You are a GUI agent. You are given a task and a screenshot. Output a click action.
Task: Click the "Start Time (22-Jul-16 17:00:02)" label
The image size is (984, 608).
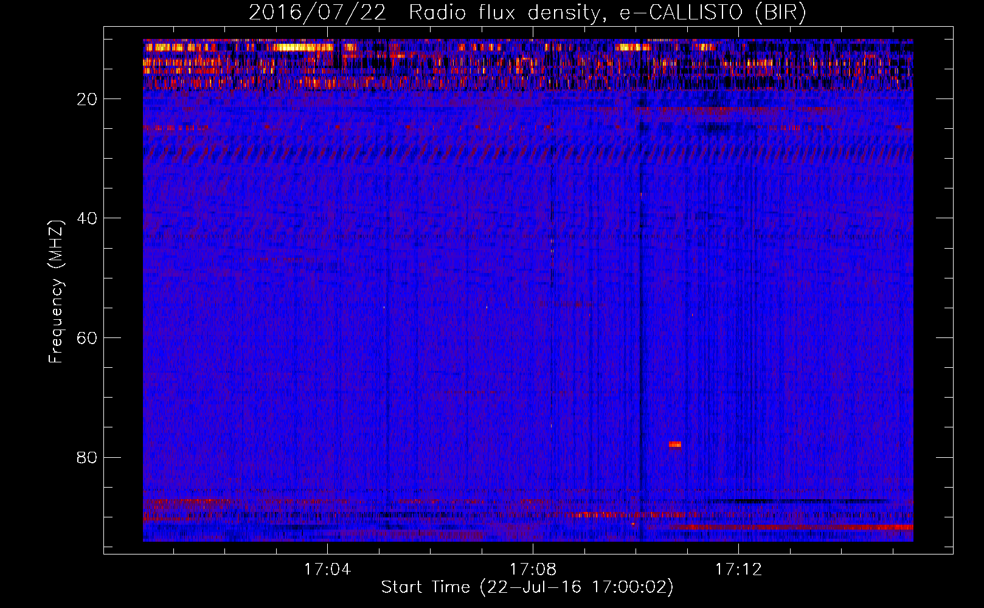(x=527, y=587)
